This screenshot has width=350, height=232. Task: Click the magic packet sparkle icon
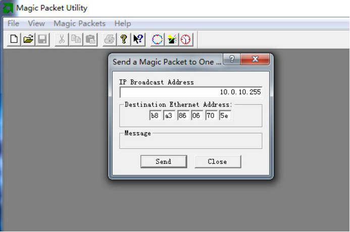pos(172,39)
